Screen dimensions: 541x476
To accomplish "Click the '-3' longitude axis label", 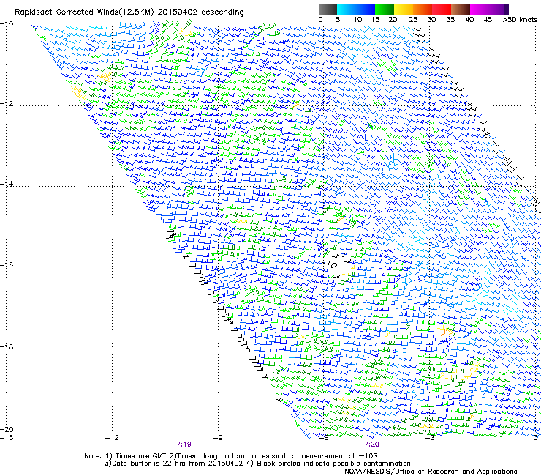I will click(x=430, y=438).
